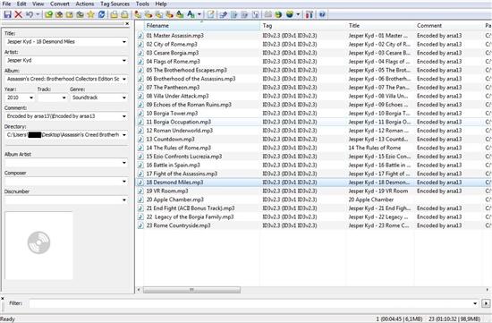
Task: Select file 18 Desmond Miles.mp3
Action: click(174, 183)
